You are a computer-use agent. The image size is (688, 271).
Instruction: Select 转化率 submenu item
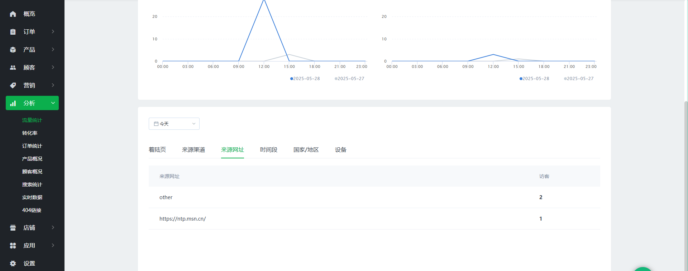click(30, 133)
